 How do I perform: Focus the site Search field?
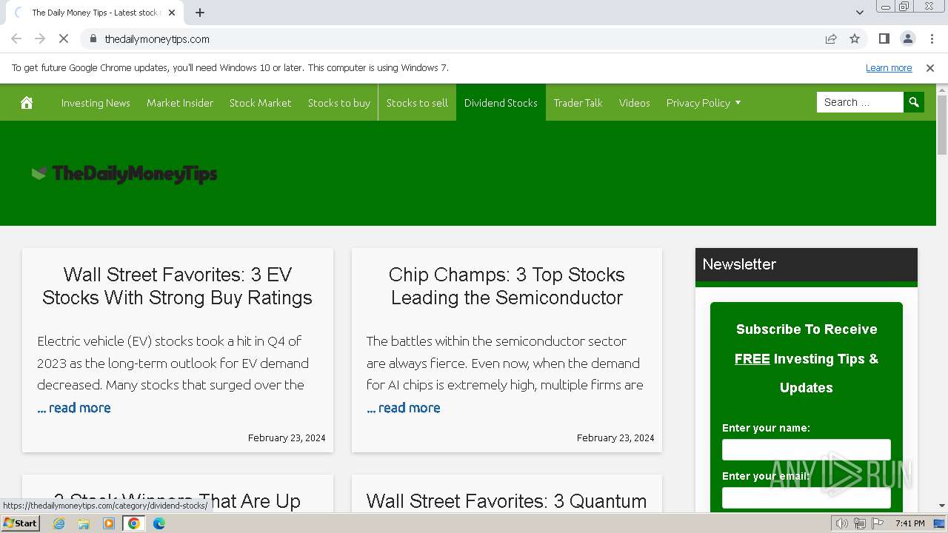coord(860,102)
